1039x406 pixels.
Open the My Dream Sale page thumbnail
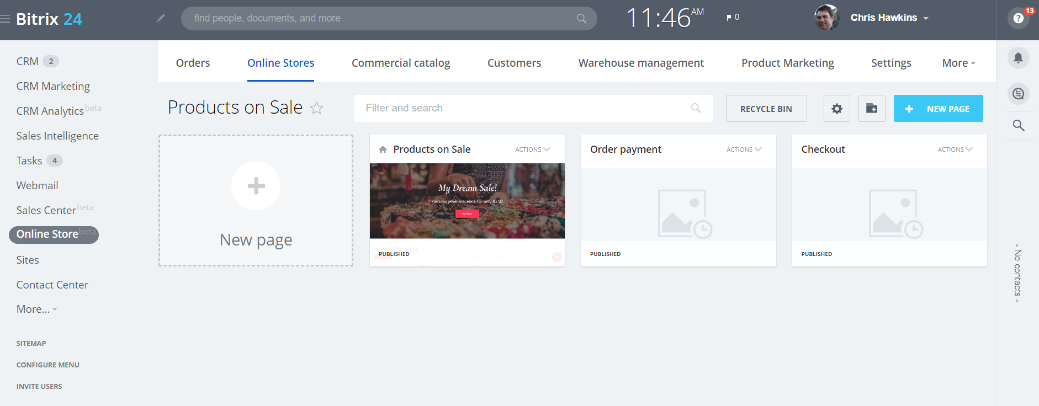point(467,201)
